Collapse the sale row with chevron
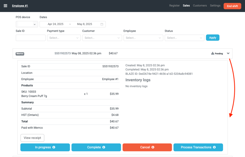 point(228,54)
